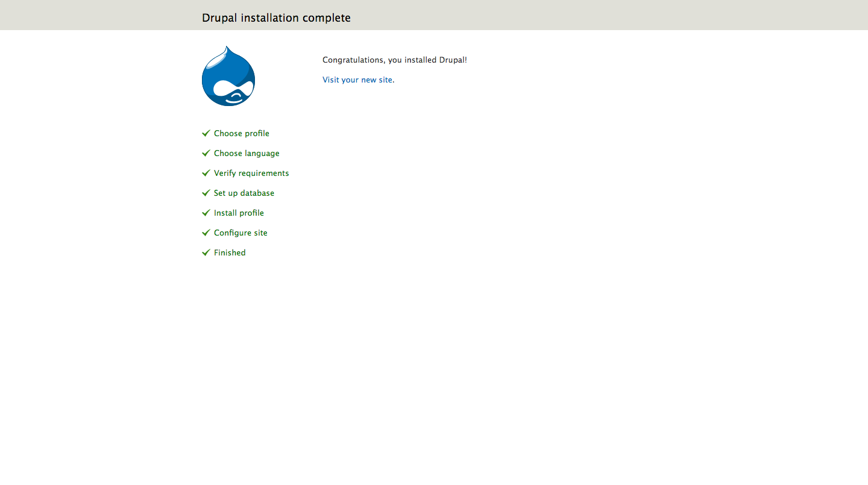This screenshot has width=868, height=485.
Task: Select the 'Configure site' step text
Action: click(241, 233)
